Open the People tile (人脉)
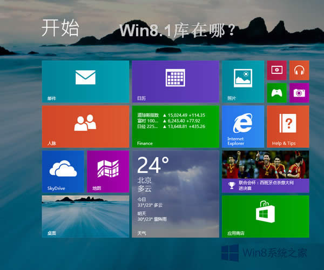 tap(85, 127)
